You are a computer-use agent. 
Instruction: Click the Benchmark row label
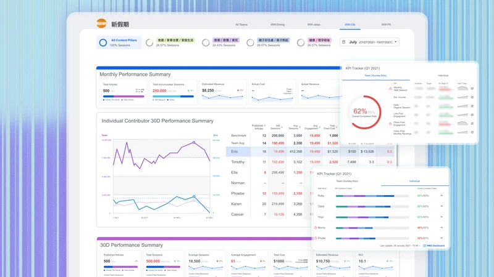[x=238, y=135]
